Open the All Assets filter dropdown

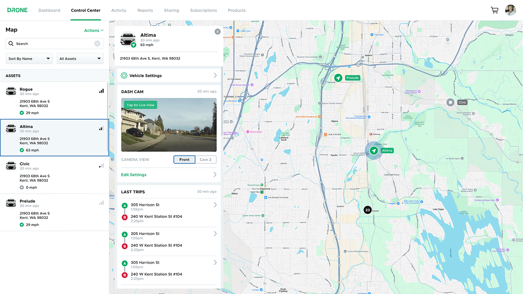(x=80, y=58)
